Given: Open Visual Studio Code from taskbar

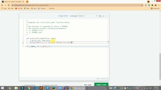Looking at the screenshot, I should click(x=35, y=88).
